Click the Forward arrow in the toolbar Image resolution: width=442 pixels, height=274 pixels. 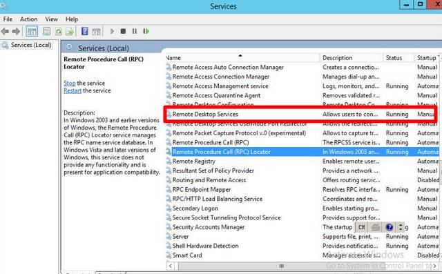tap(16, 31)
